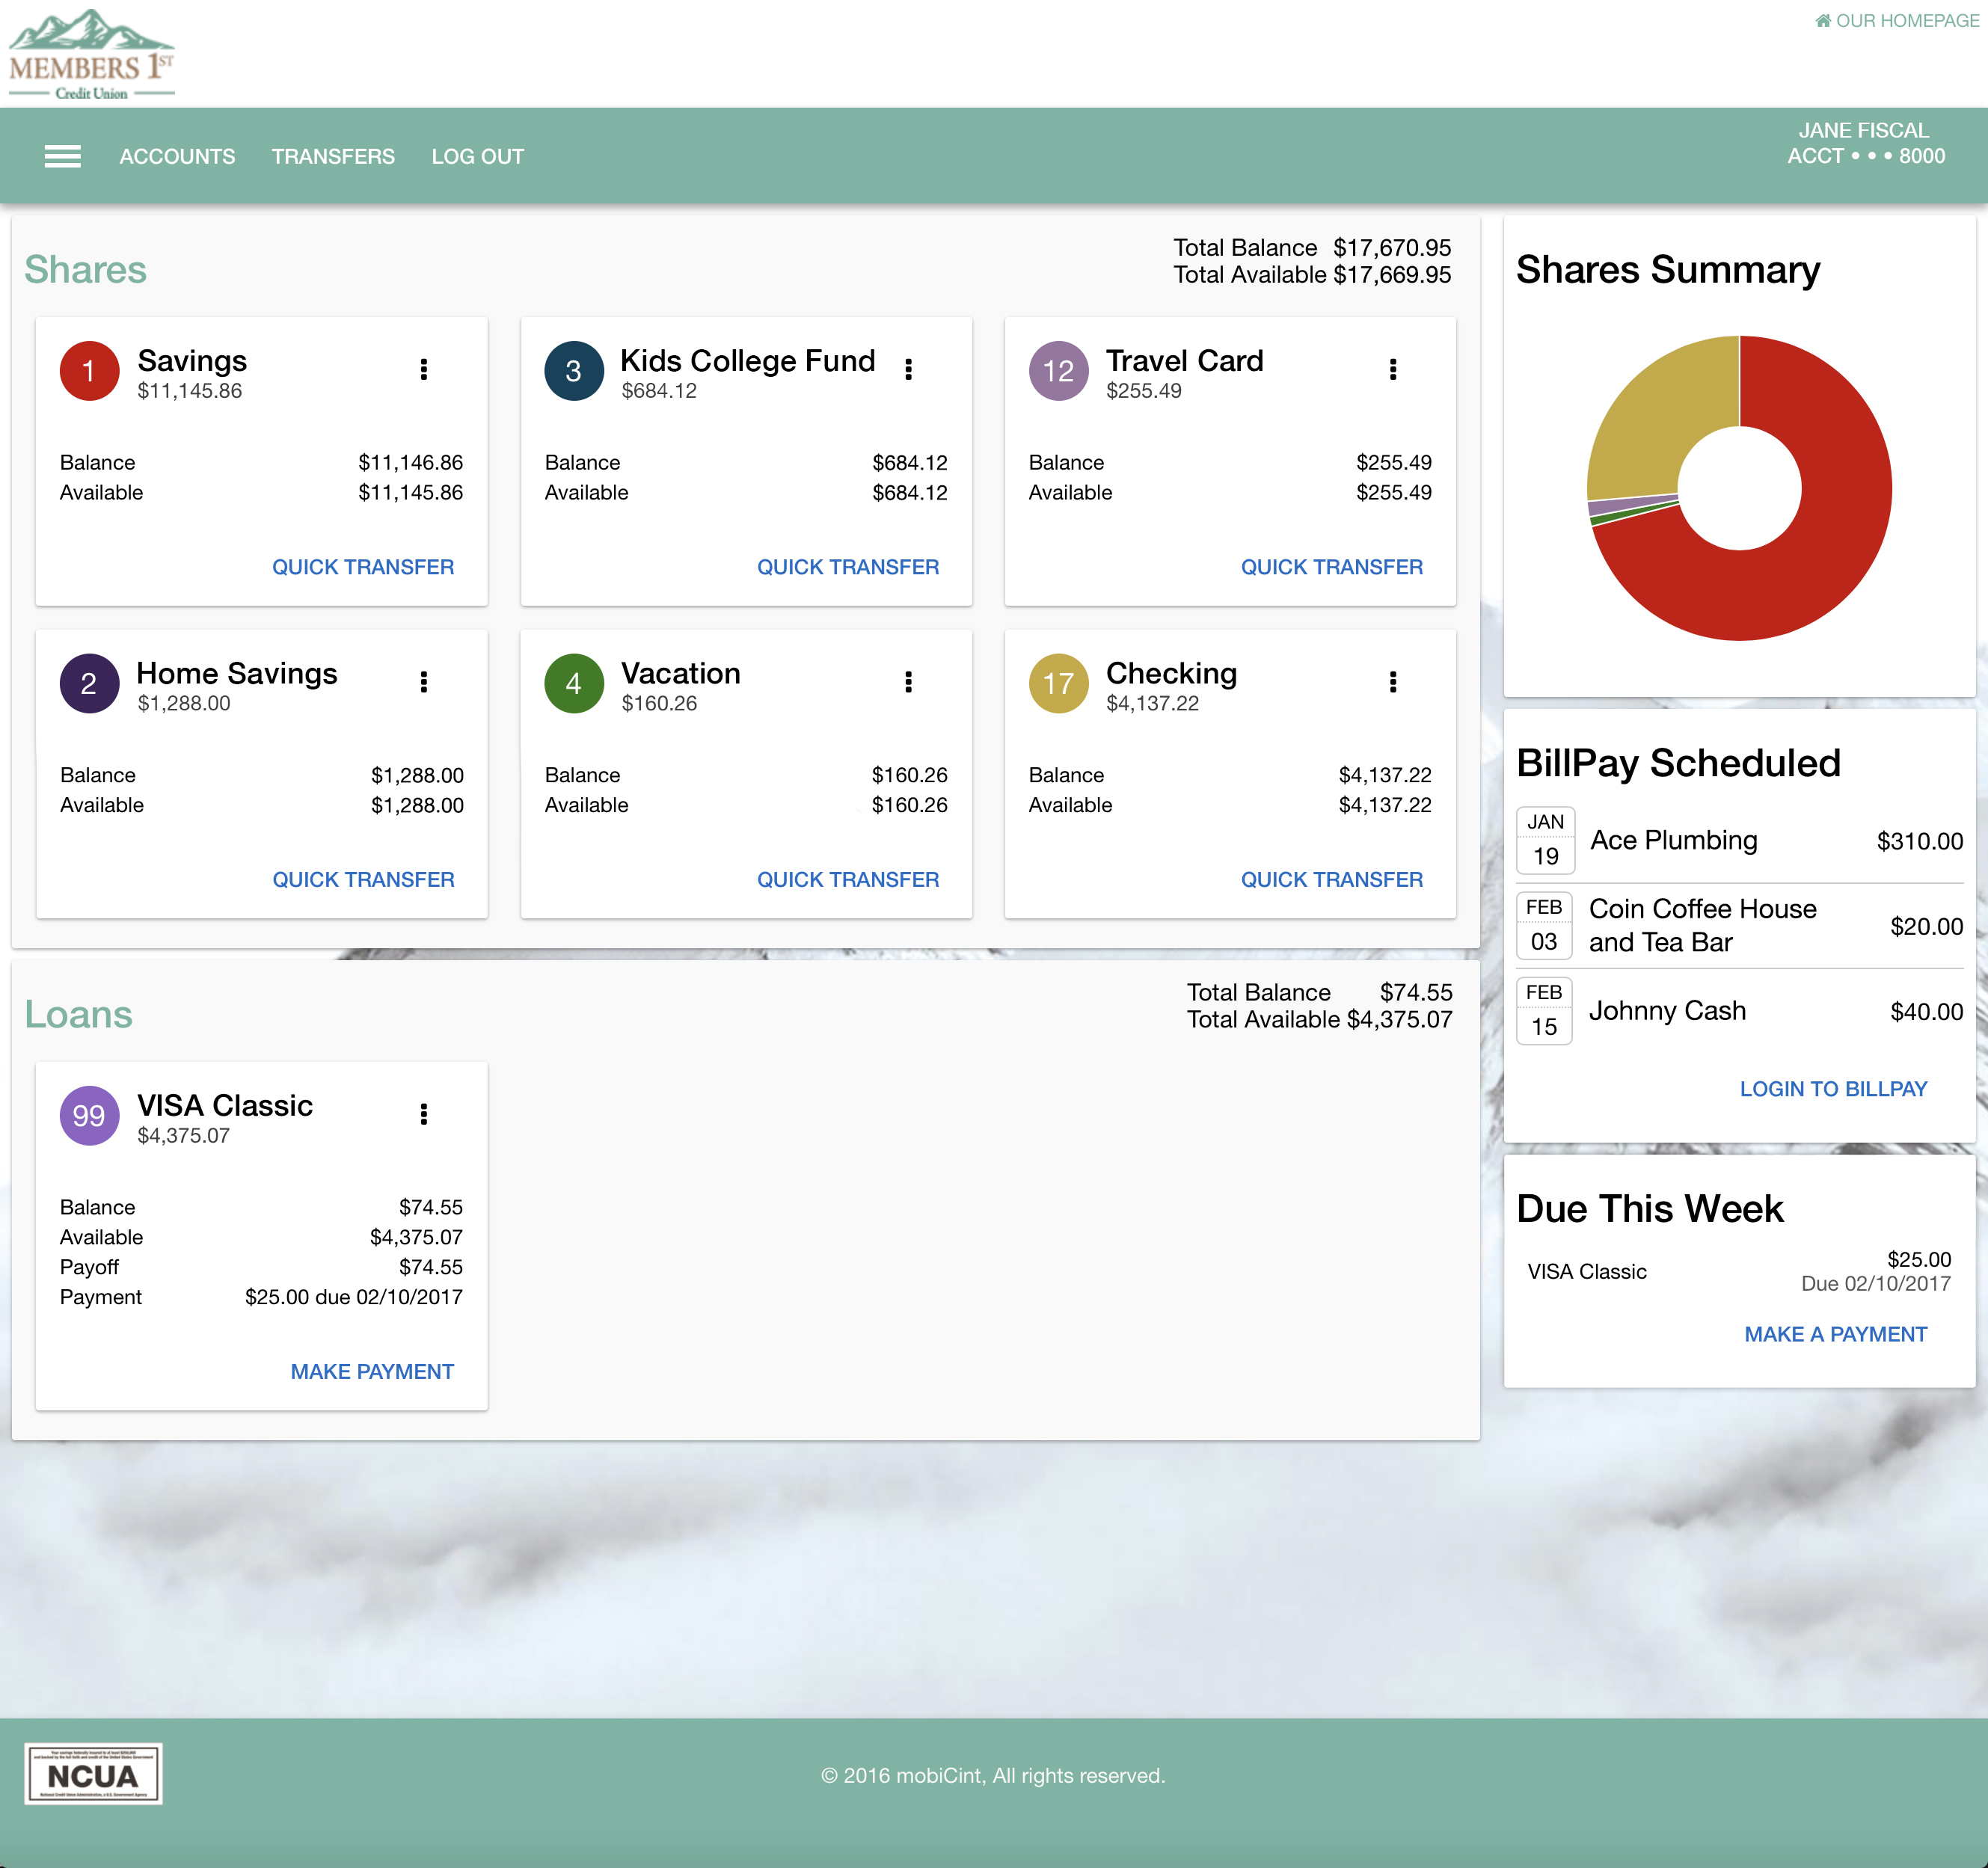This screenshot has width=1988, height=1868.
Task: Click Quick Transfer on Home Savings
Action: click(x=363, y=880)
